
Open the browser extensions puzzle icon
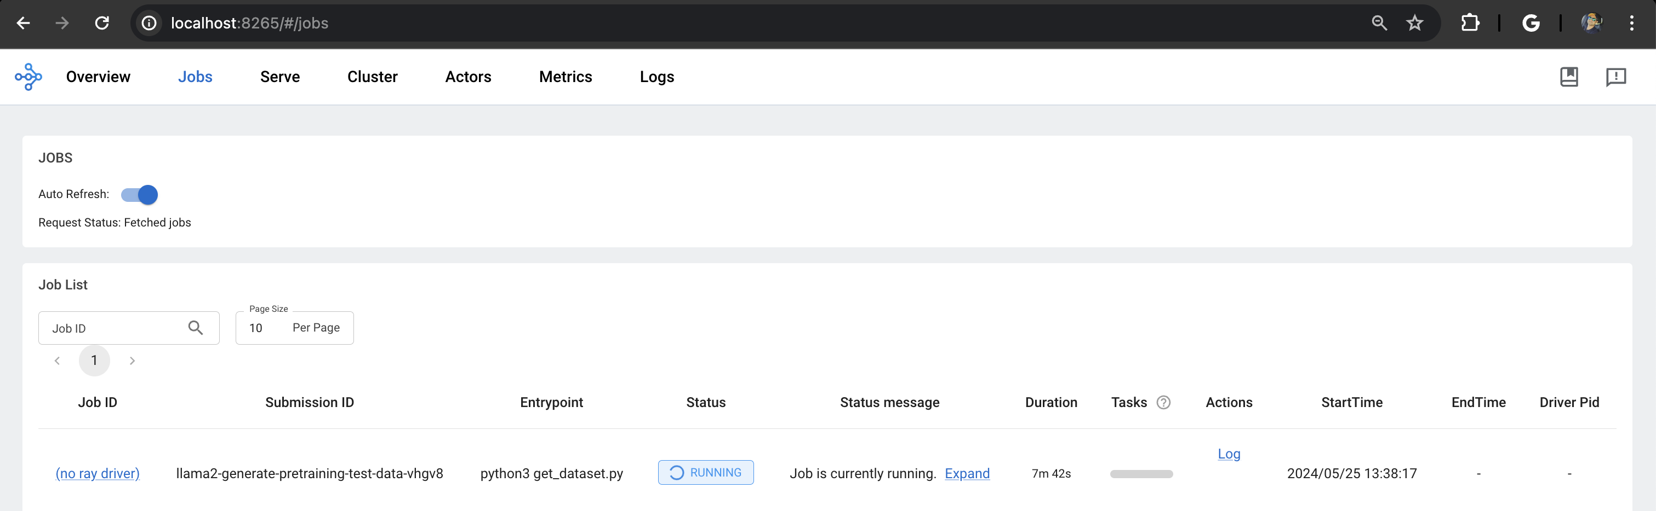click(1470, 23)
